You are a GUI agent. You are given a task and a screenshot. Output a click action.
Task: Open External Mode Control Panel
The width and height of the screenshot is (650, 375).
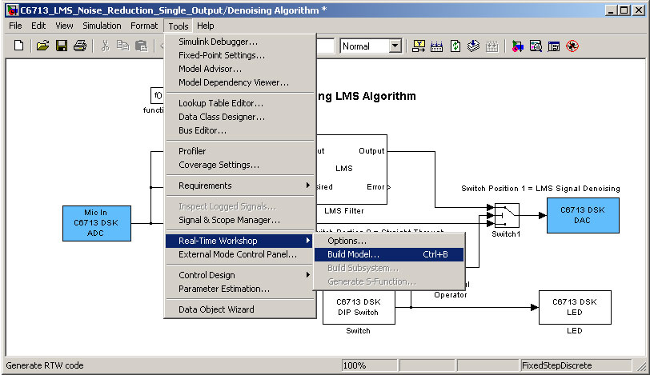(240, 254)
